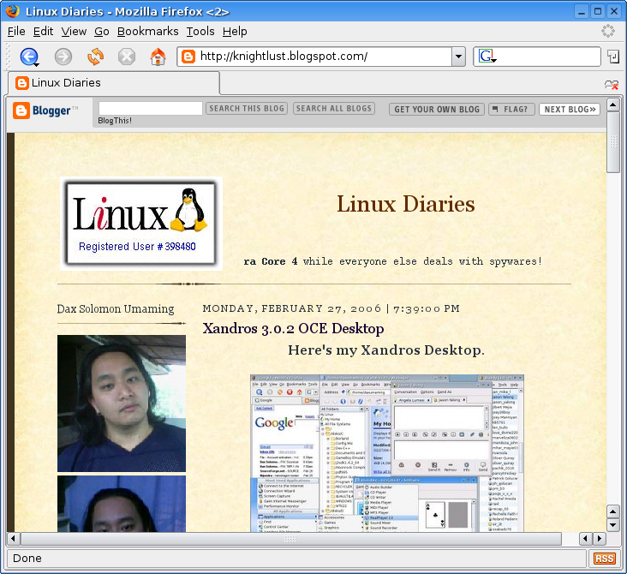Click the scrolling marquee text about spywares
This screenshot has height=574, width=627.
(392, 261)
